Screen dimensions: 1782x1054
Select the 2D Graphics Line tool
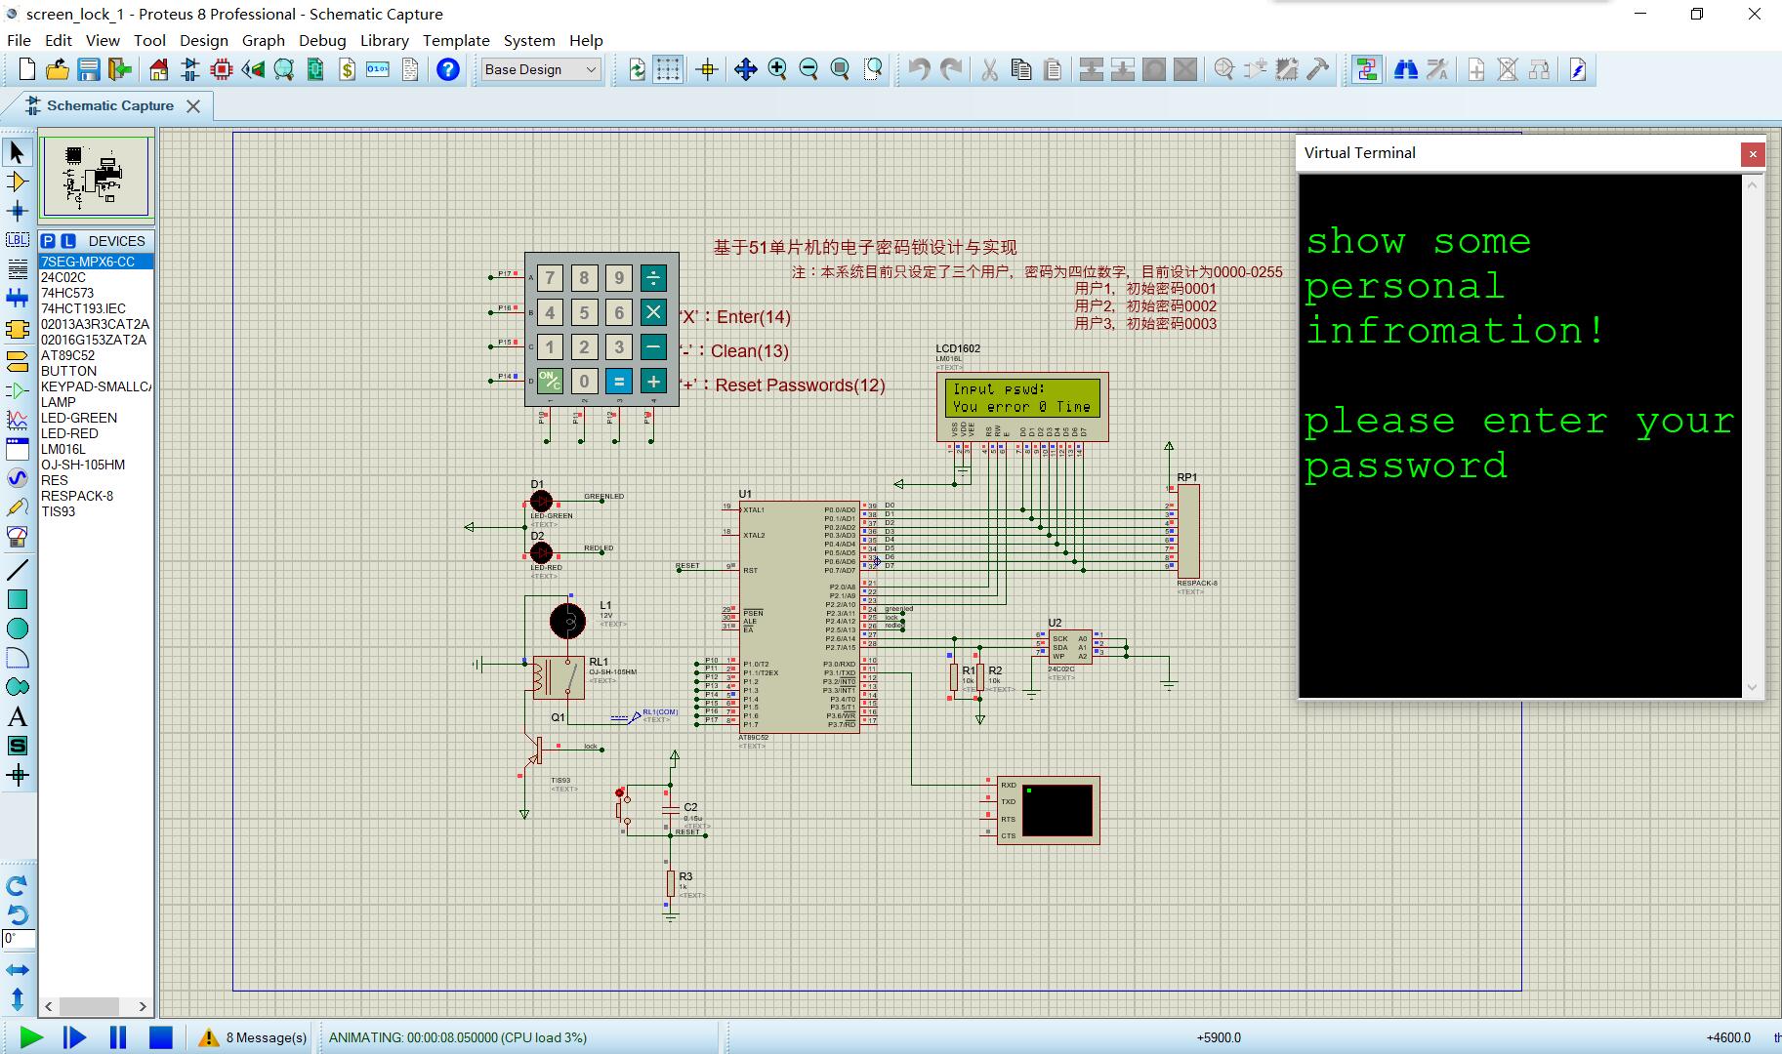pos(17,570)
